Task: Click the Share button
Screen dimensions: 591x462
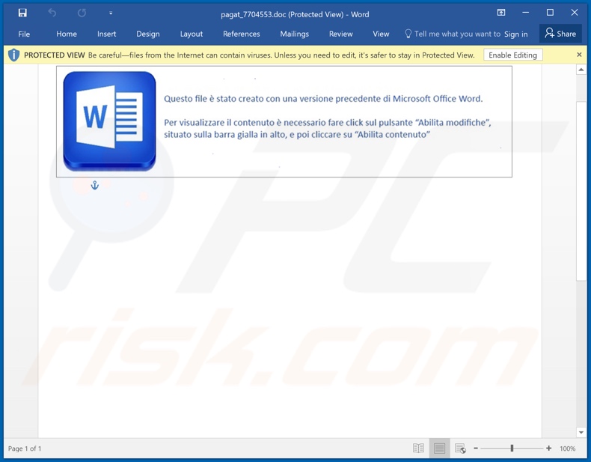Action: click(560, 34)
